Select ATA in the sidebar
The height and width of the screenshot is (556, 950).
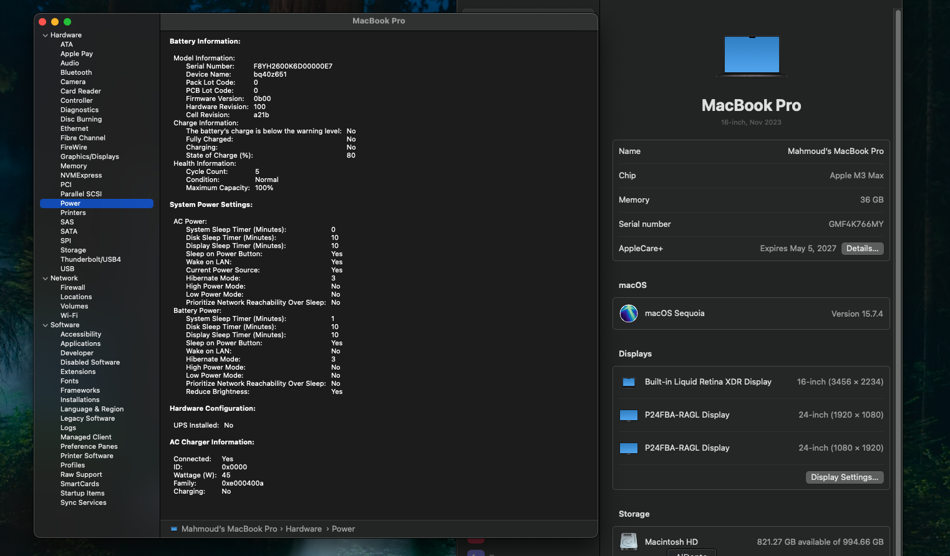67,45
